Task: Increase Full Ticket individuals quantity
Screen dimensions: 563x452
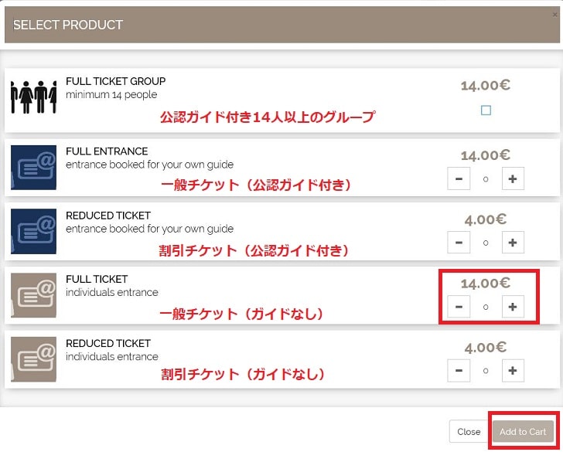Action: pos(513,307)
